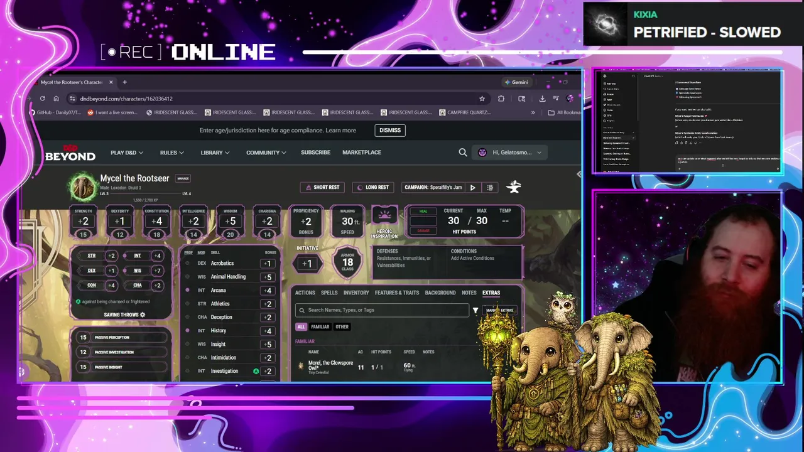Expand the LIBRARY menu
The height and width of the screenshot is (452, 804).
[x=215, y=153]
